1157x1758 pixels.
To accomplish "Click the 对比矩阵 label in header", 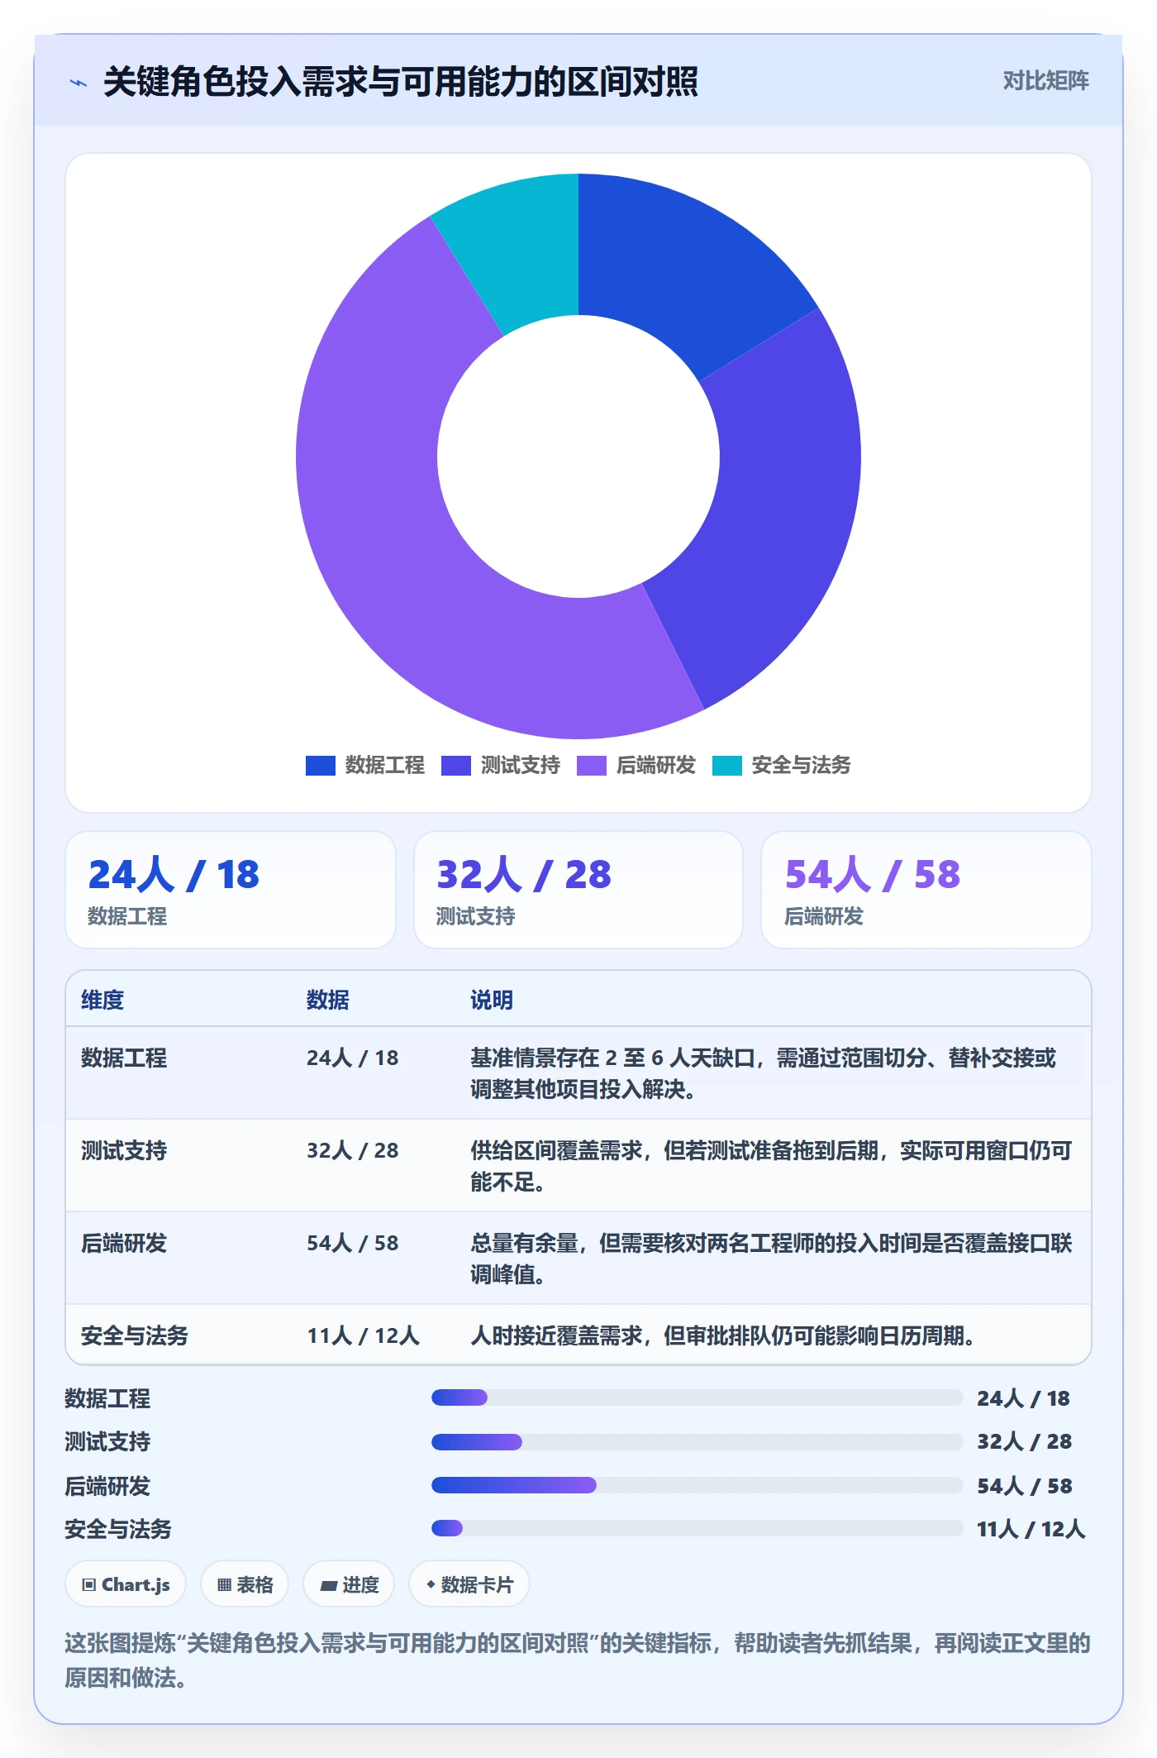I will [1045, 81].
